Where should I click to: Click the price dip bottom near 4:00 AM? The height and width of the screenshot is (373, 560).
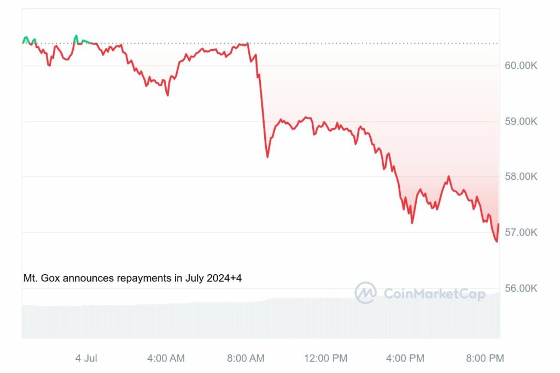click(x=167, y=95)
